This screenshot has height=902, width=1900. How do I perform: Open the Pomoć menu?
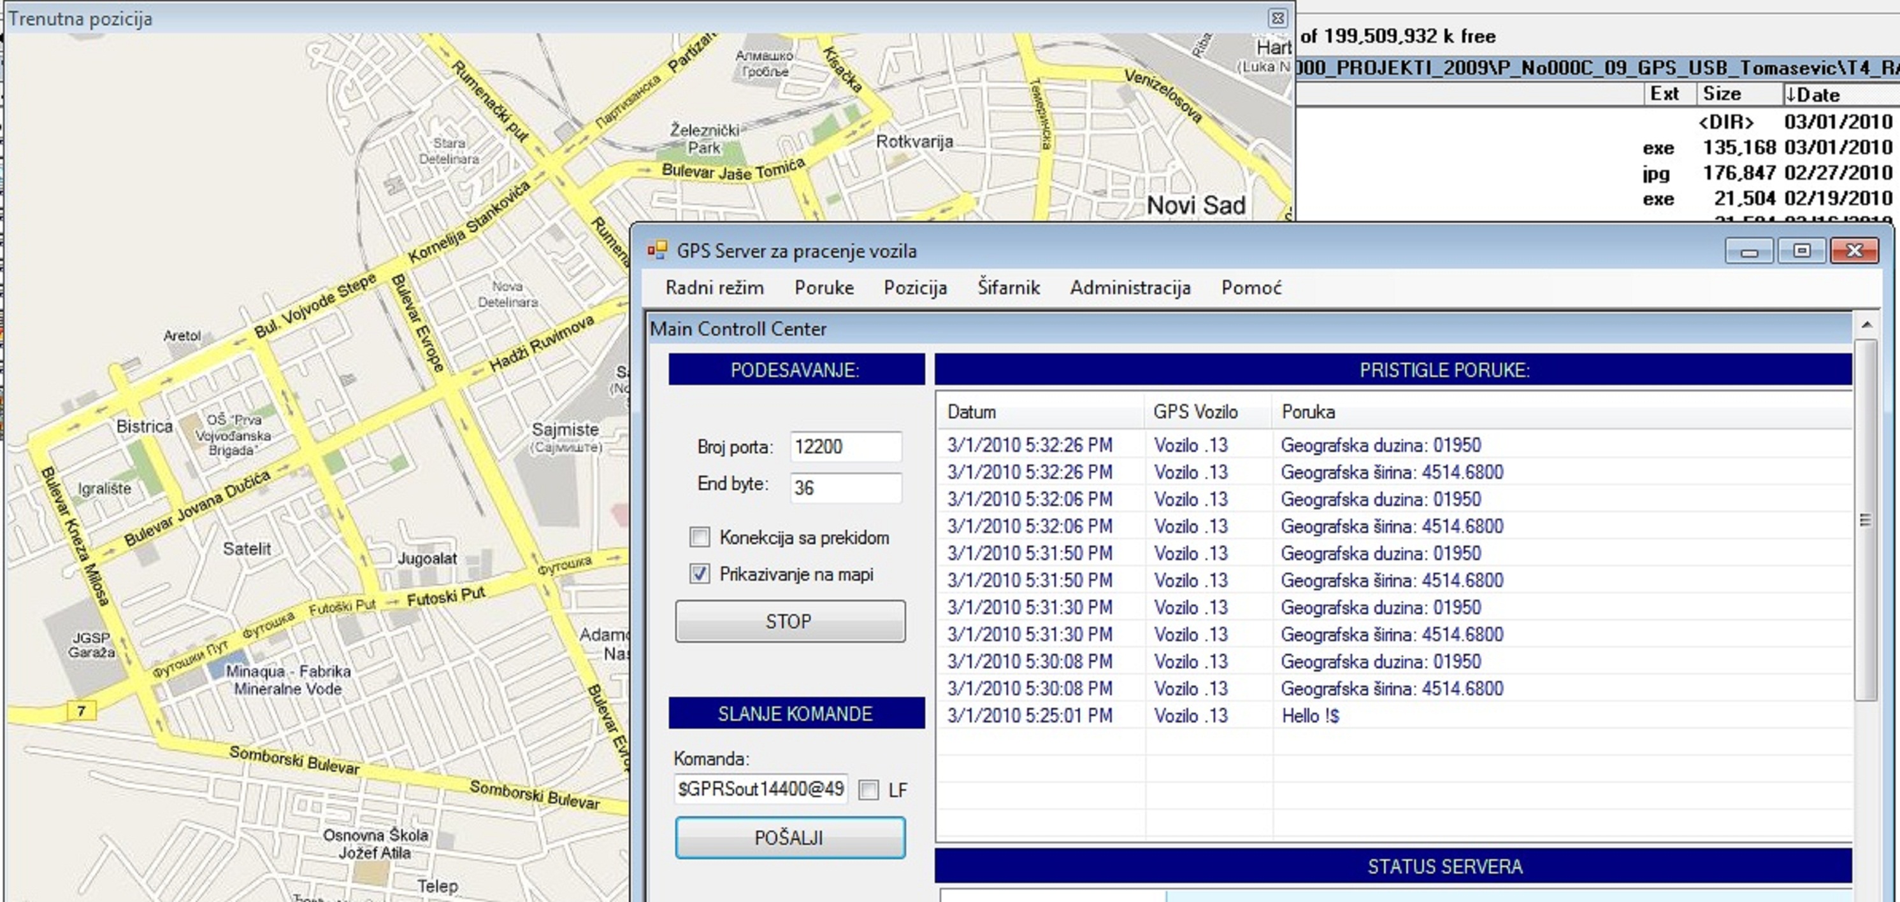pyautogui.click(x=1251, y=287)
